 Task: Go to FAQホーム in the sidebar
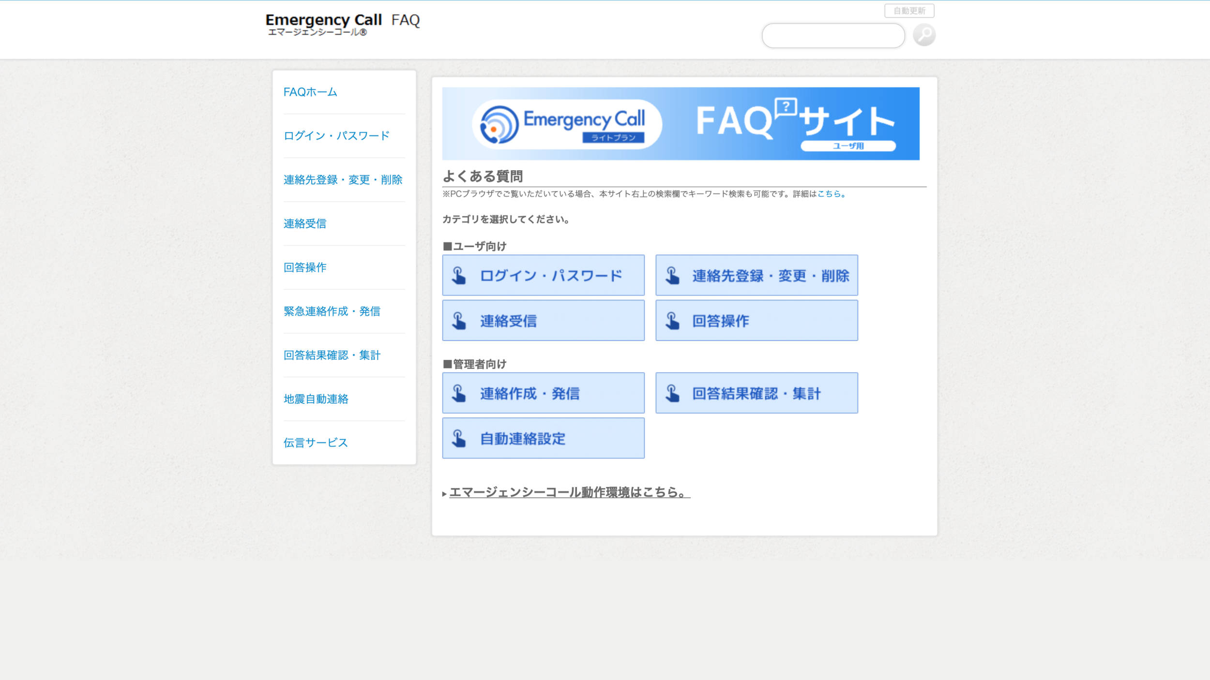tap(310, 92)
